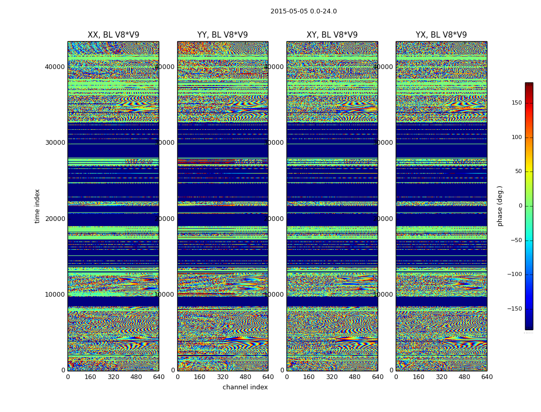Click the 'XX, BL V8*V9' subplot title
Image resolution: width=541 pixels, height=412 pixels.
[113, 35]
